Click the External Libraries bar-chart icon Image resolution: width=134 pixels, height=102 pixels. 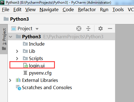18,80
